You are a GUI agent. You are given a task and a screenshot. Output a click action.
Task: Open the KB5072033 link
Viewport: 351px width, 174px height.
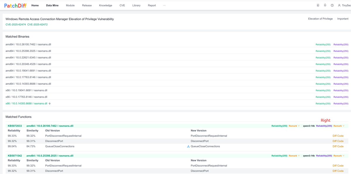[x=15, y=126]
